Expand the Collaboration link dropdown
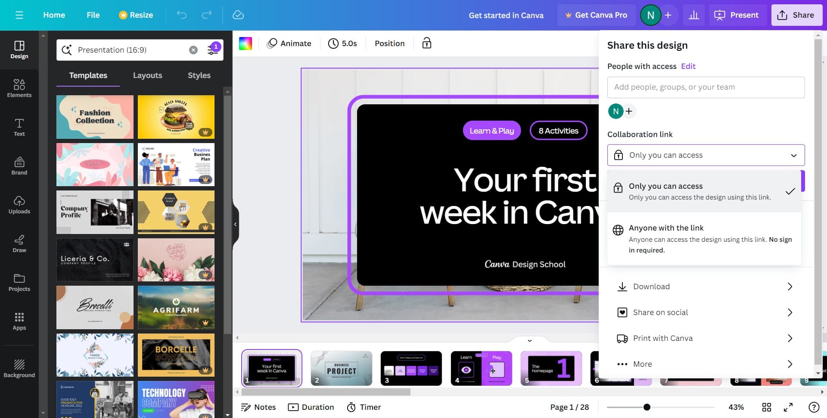The height and width of the screenshot is (418, 827). (706, 155)
